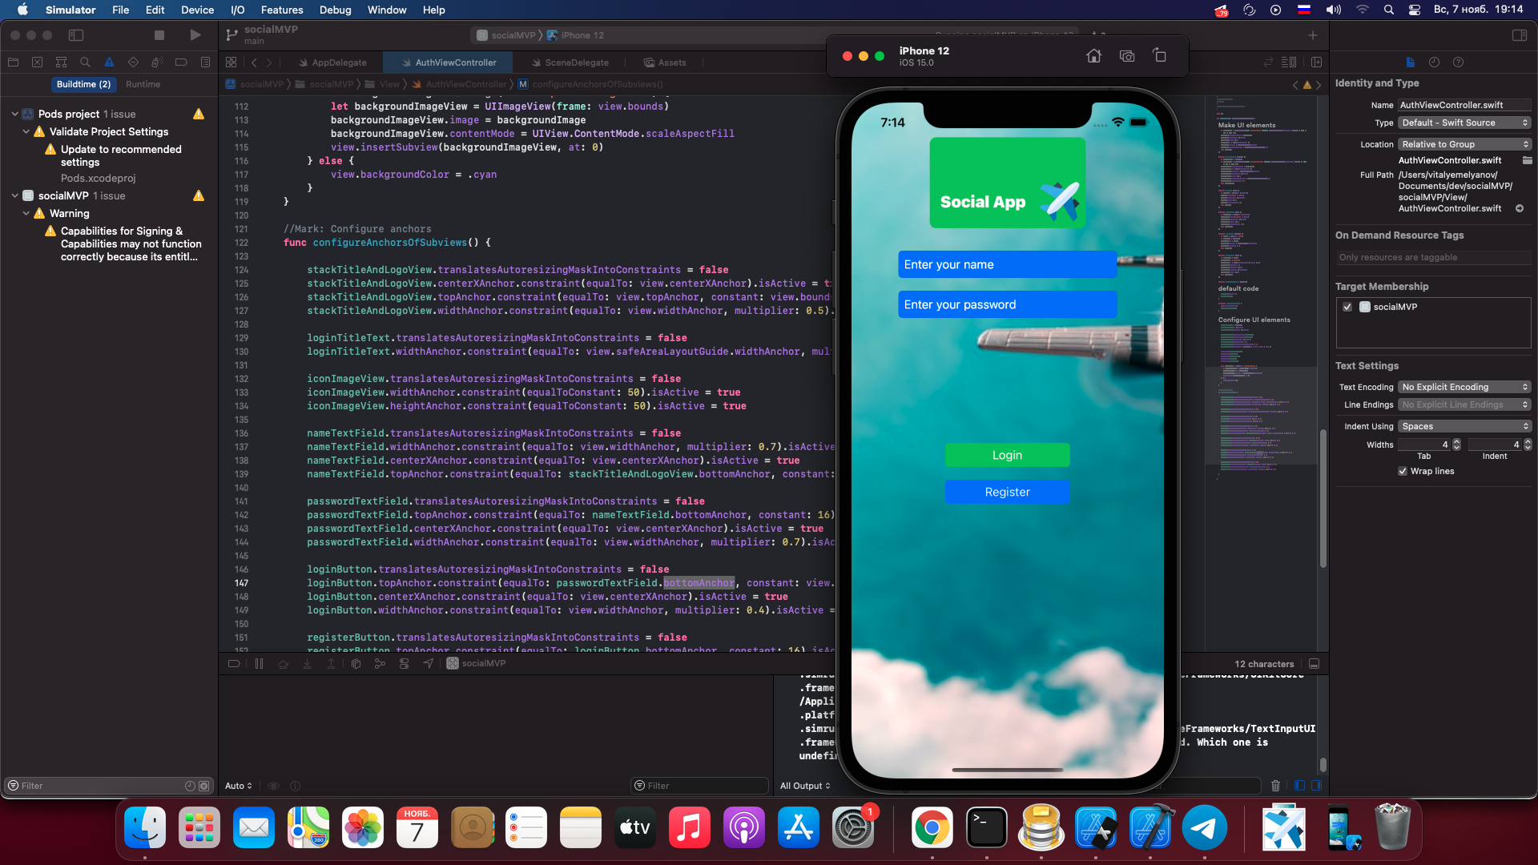
Task: Open the Auto variables view dropdown
Action: click(239, 786)
